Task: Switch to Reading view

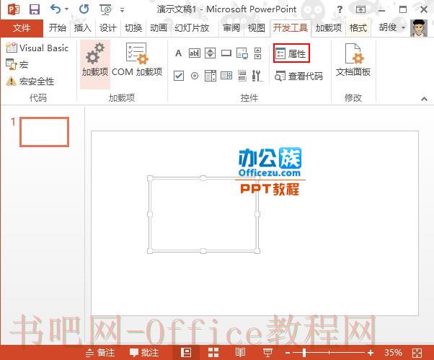Action: pos(240,353)
